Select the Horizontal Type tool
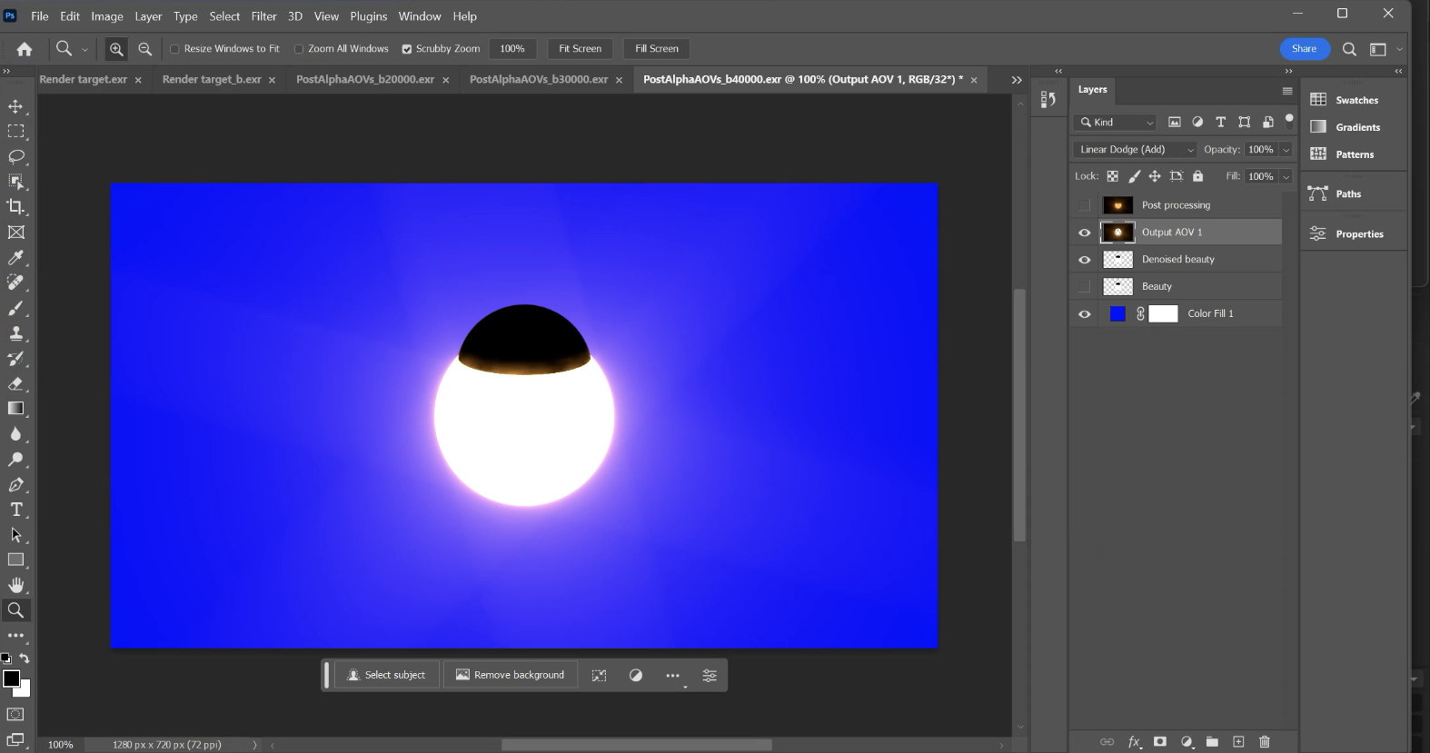Screen dimensions: 1430x753 tap(15, 510)
